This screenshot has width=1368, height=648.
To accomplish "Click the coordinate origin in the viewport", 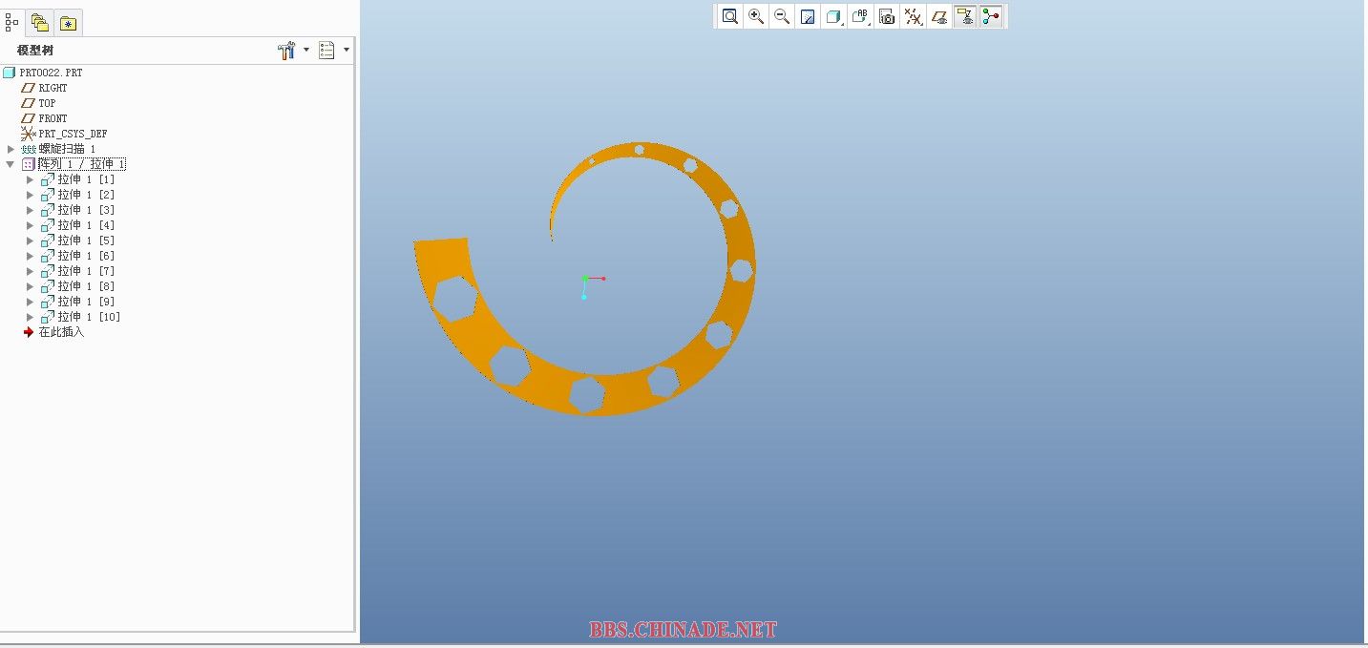I will point(585,279).
